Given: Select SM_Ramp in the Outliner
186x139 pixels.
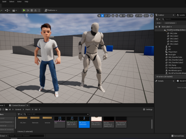Looking at the screenshot, I should (172, 65).
